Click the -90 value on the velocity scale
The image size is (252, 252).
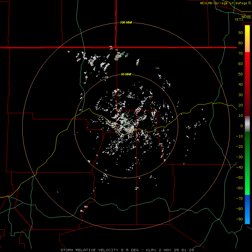point(239,219)
